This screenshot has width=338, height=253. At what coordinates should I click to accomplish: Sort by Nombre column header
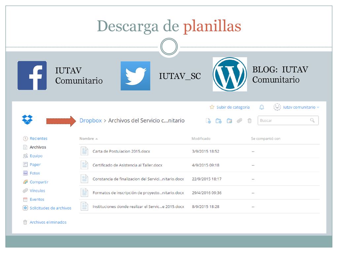pos(88,139)
